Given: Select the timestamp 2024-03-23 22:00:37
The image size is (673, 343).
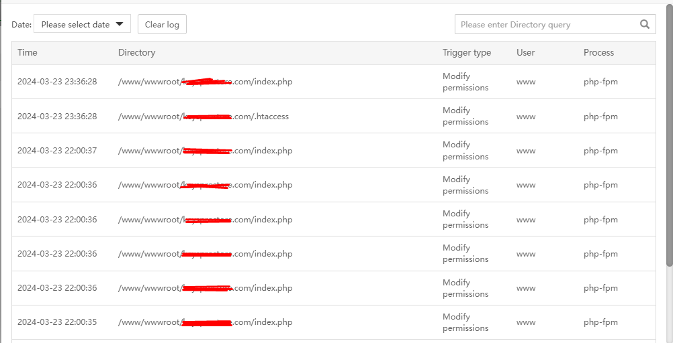Looking at the screenshot, I should (x=57, y=151).
